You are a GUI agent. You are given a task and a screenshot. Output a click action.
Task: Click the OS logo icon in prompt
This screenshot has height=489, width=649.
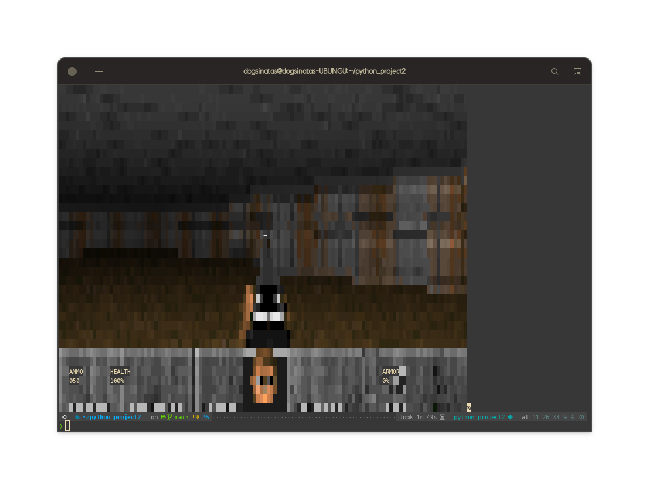65,417
